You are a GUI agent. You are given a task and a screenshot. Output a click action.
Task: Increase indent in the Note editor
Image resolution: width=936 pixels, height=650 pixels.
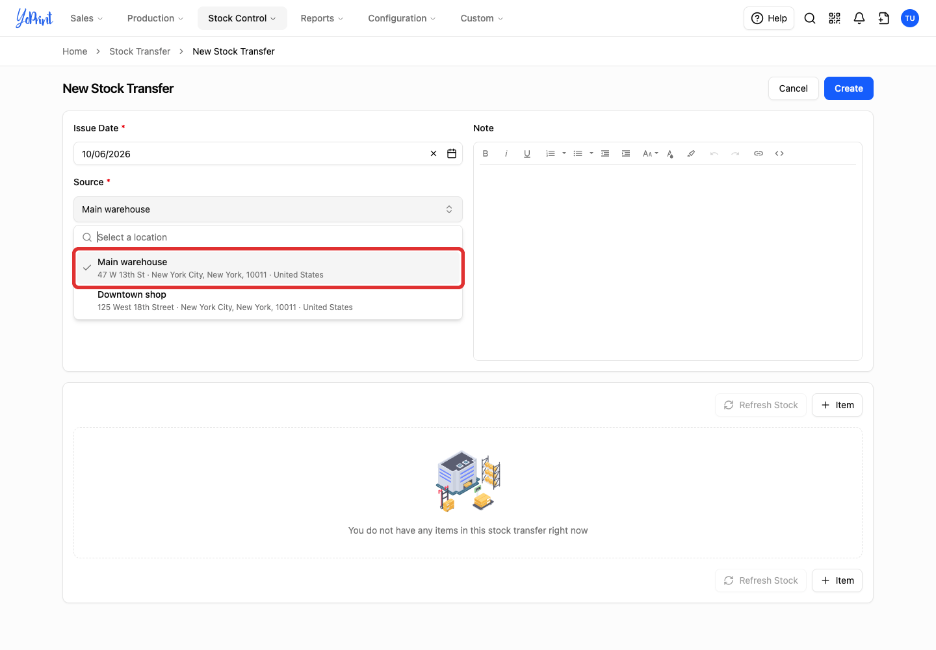[x=626, y=153]
